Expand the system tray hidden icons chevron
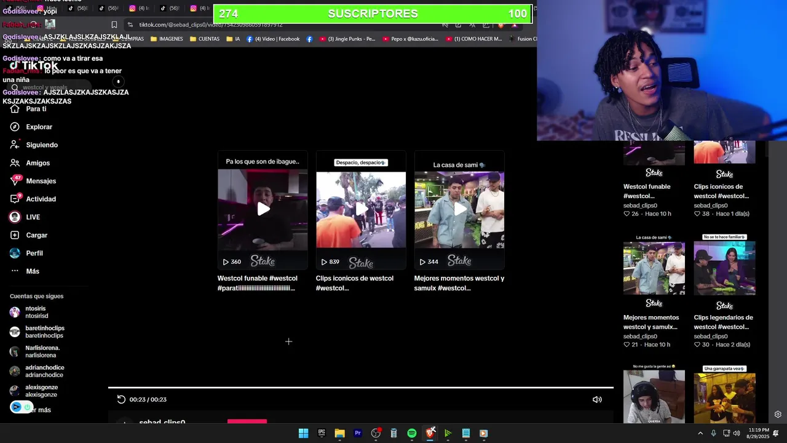 (700, 433)
